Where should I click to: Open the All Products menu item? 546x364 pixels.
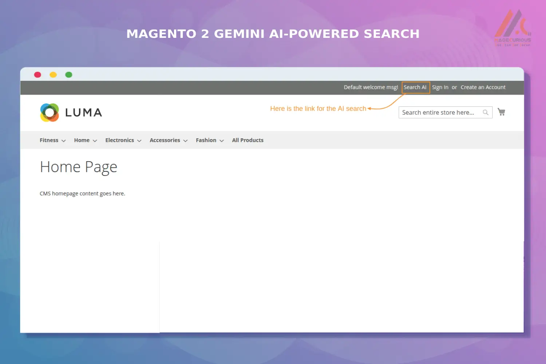pyautogui.click(x=248, y=140)
